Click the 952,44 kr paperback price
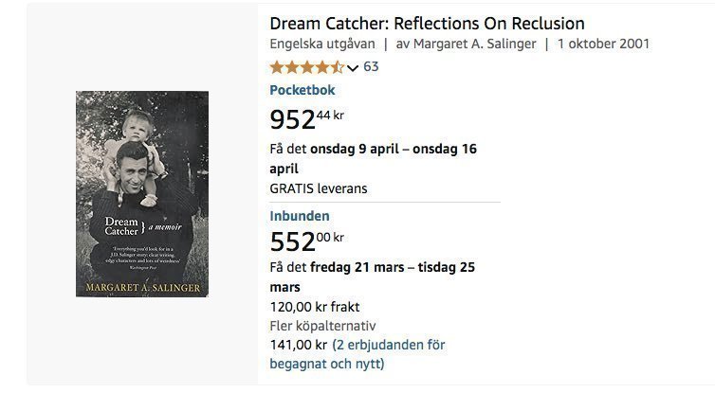This screenshot has height=393, width=715. coord(306,119)
